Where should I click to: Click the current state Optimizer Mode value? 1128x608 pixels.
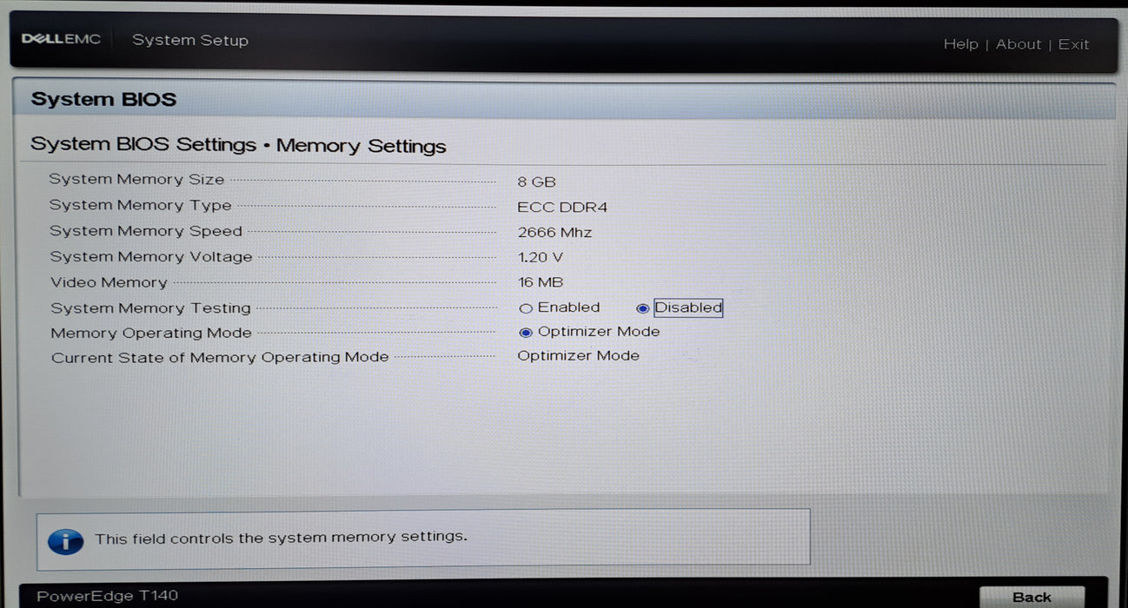[578, 356]
